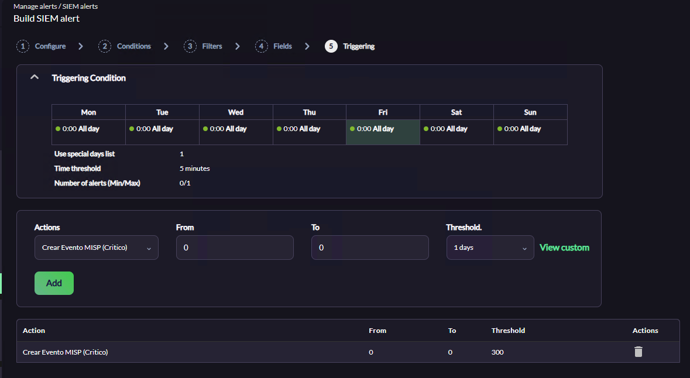Go to step 1 Configure

(x=42, y=46)
